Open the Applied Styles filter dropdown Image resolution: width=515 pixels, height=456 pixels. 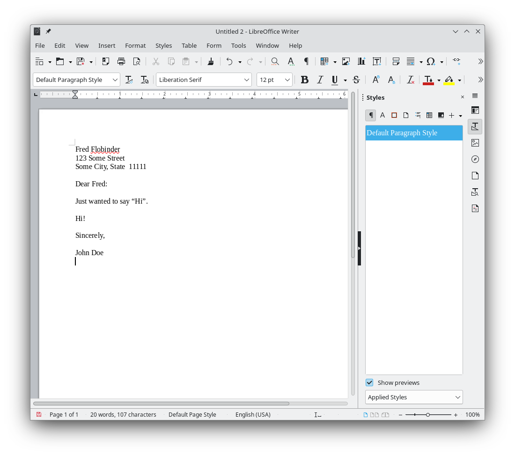point(414,397)
